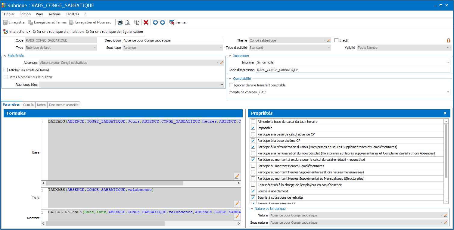Open the Actions menu
The width and height of the screenshot is (454, 230).
coord(54,14)
